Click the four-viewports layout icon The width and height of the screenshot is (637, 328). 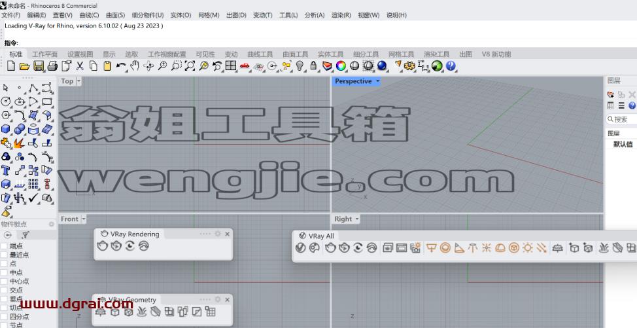pyautogui.click(x=231, y=66)
